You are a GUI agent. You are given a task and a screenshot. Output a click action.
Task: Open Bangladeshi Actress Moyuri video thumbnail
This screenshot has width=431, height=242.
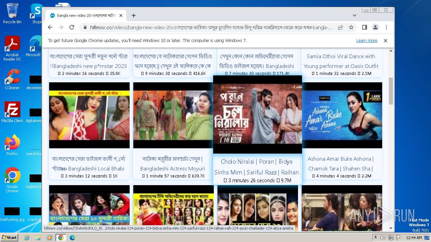[173, 115]
